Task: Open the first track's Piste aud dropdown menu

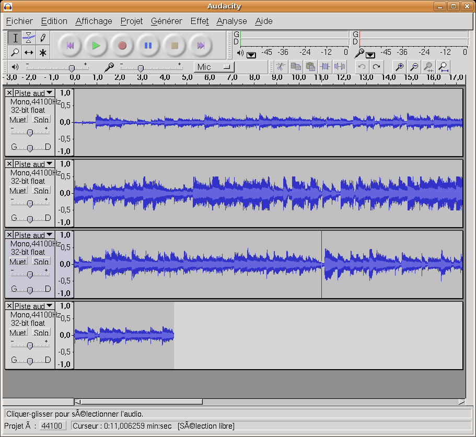Action: point(34,93)
